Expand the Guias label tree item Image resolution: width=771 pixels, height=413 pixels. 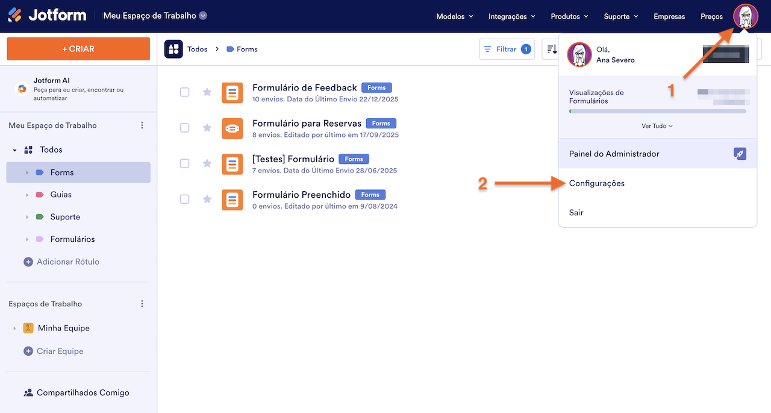27,195
